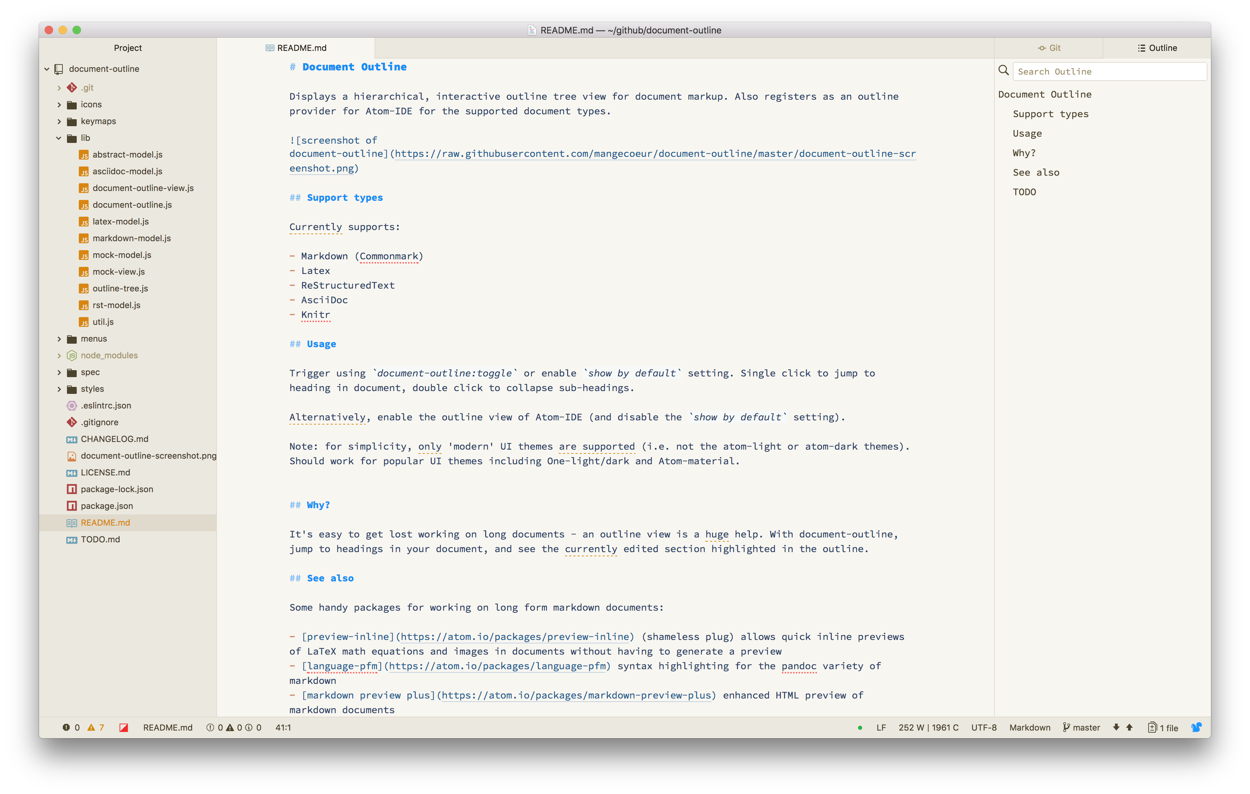Switch to the Git tab
1250x794 pixels.
tap(1049, 48)
